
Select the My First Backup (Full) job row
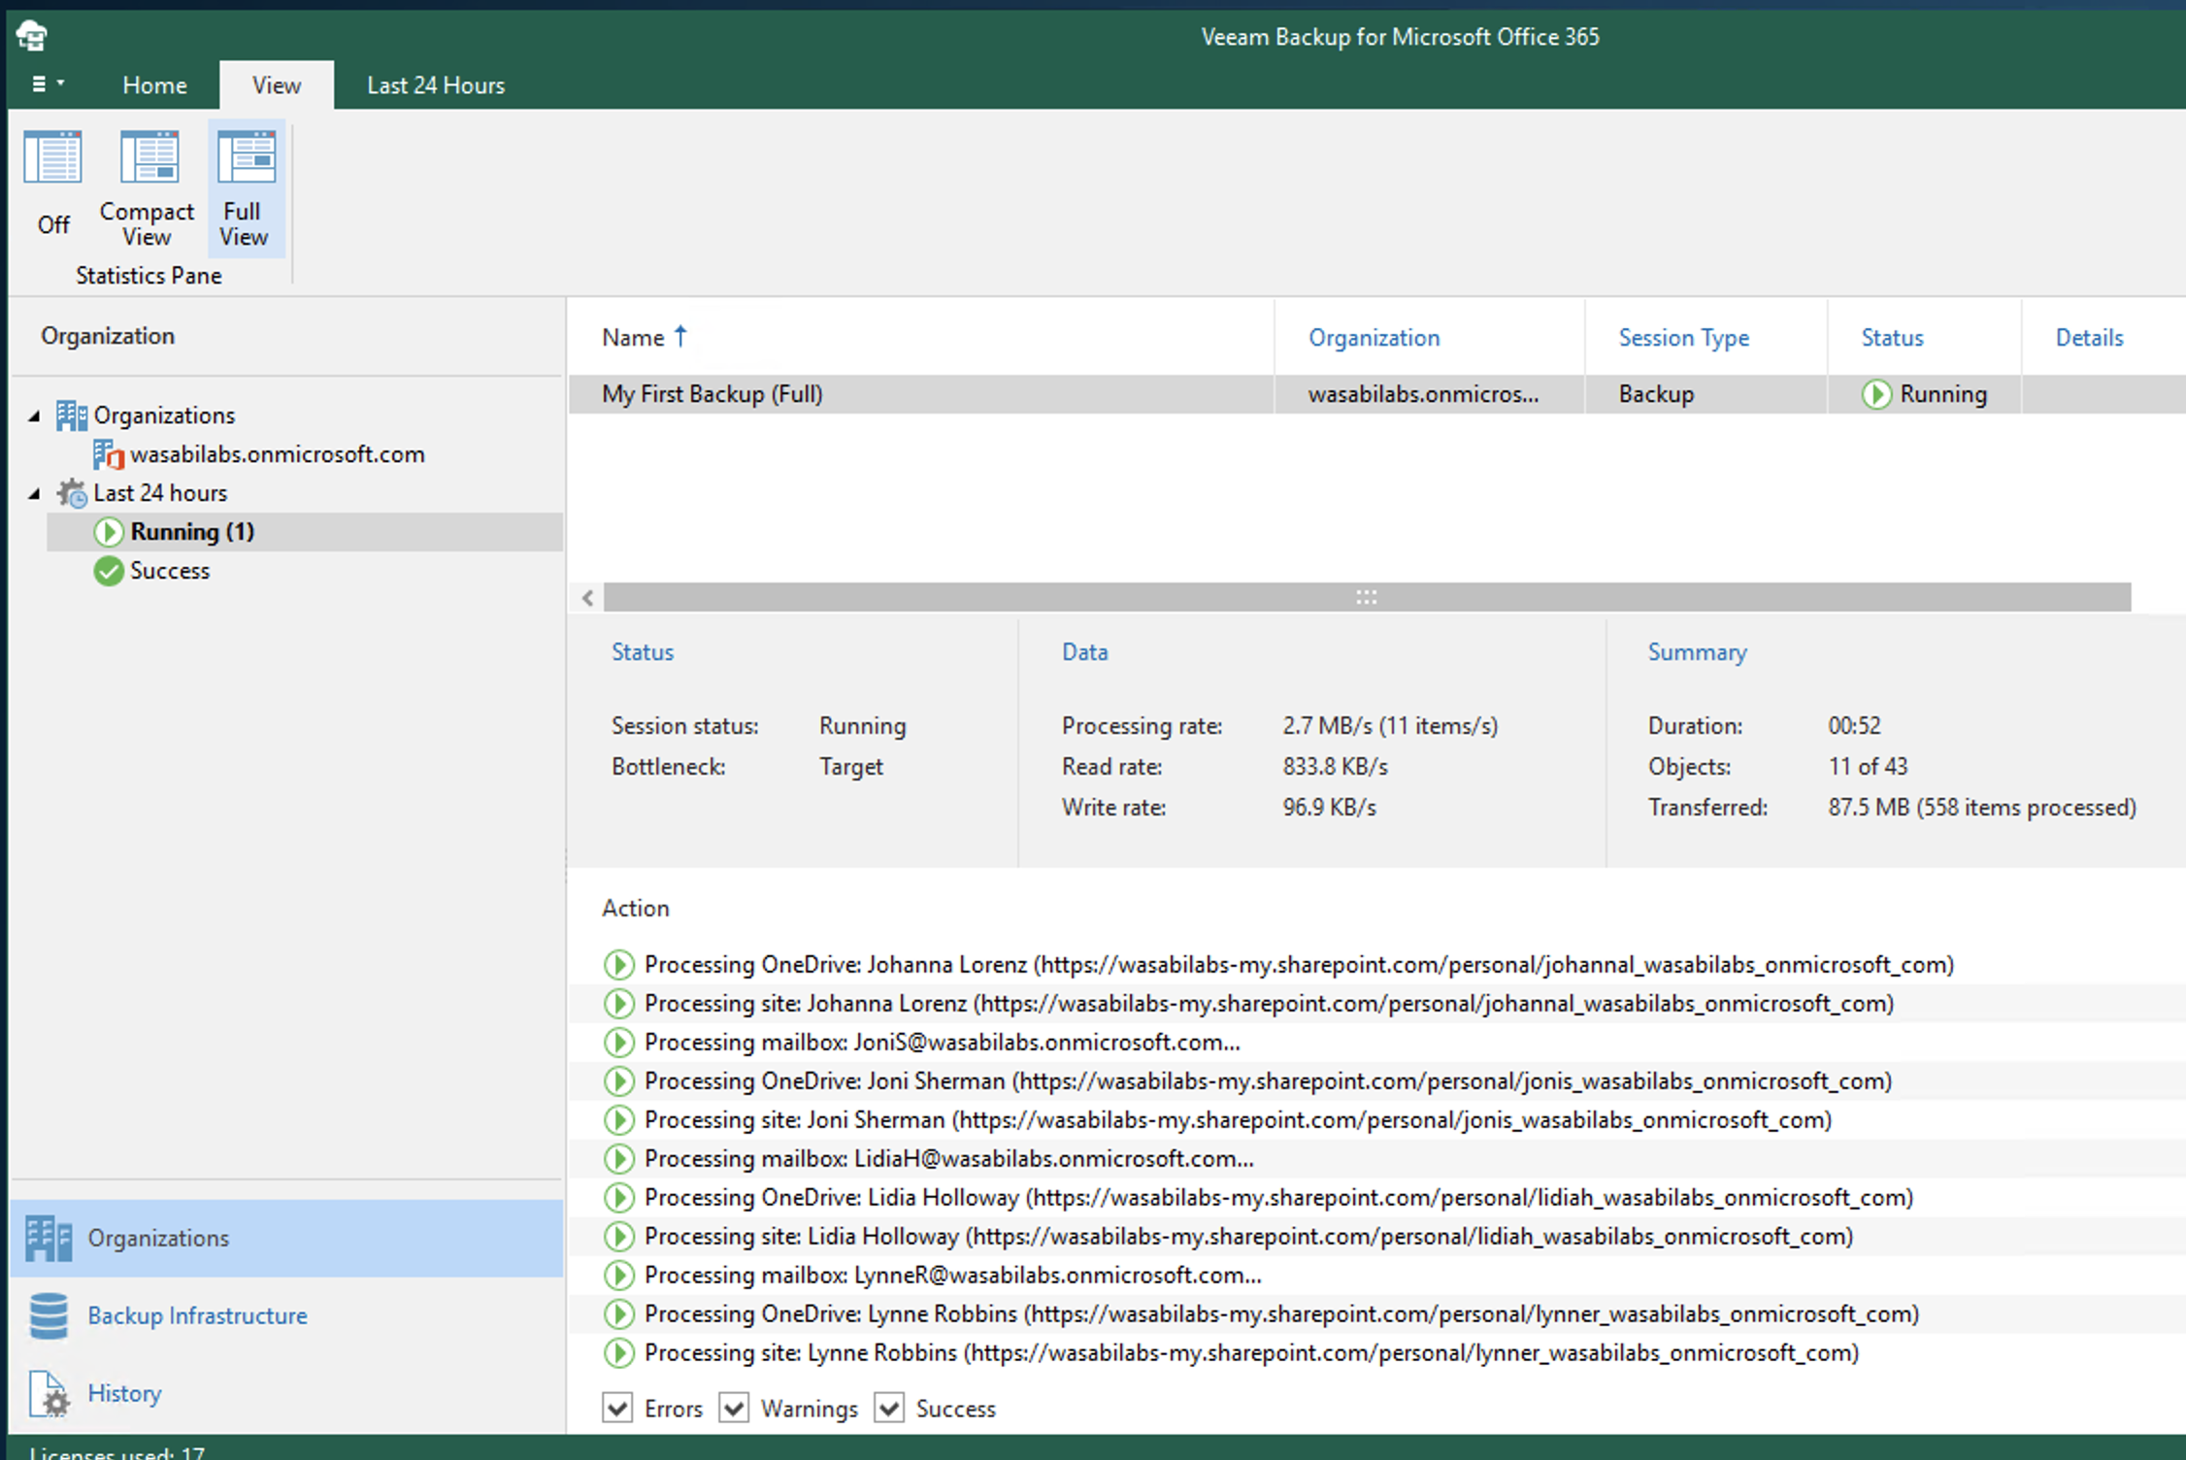[1376, 394]
